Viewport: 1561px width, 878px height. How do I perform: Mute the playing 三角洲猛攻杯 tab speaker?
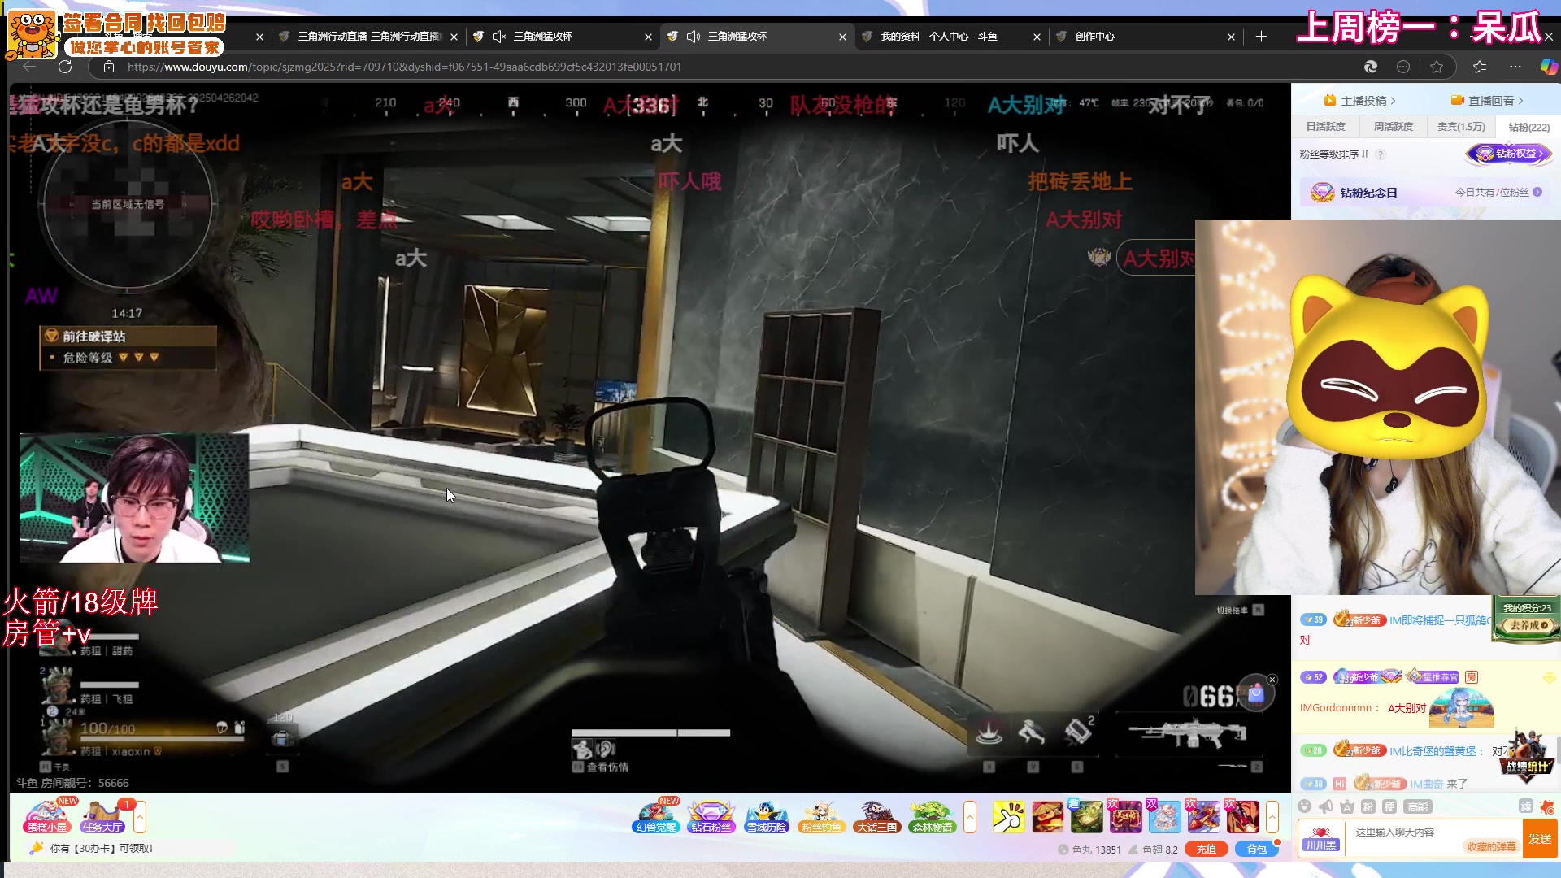tap(694, 37)
